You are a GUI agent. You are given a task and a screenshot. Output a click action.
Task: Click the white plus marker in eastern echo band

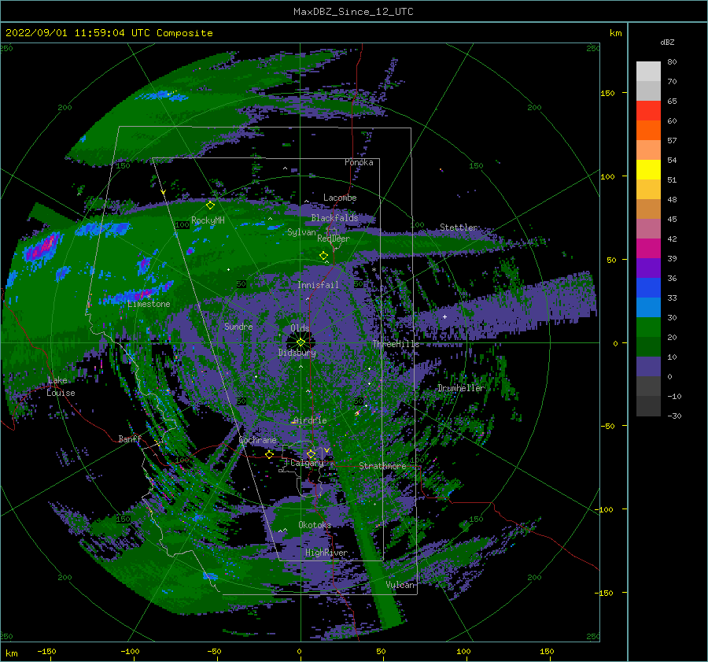click(x=444, y=316)
